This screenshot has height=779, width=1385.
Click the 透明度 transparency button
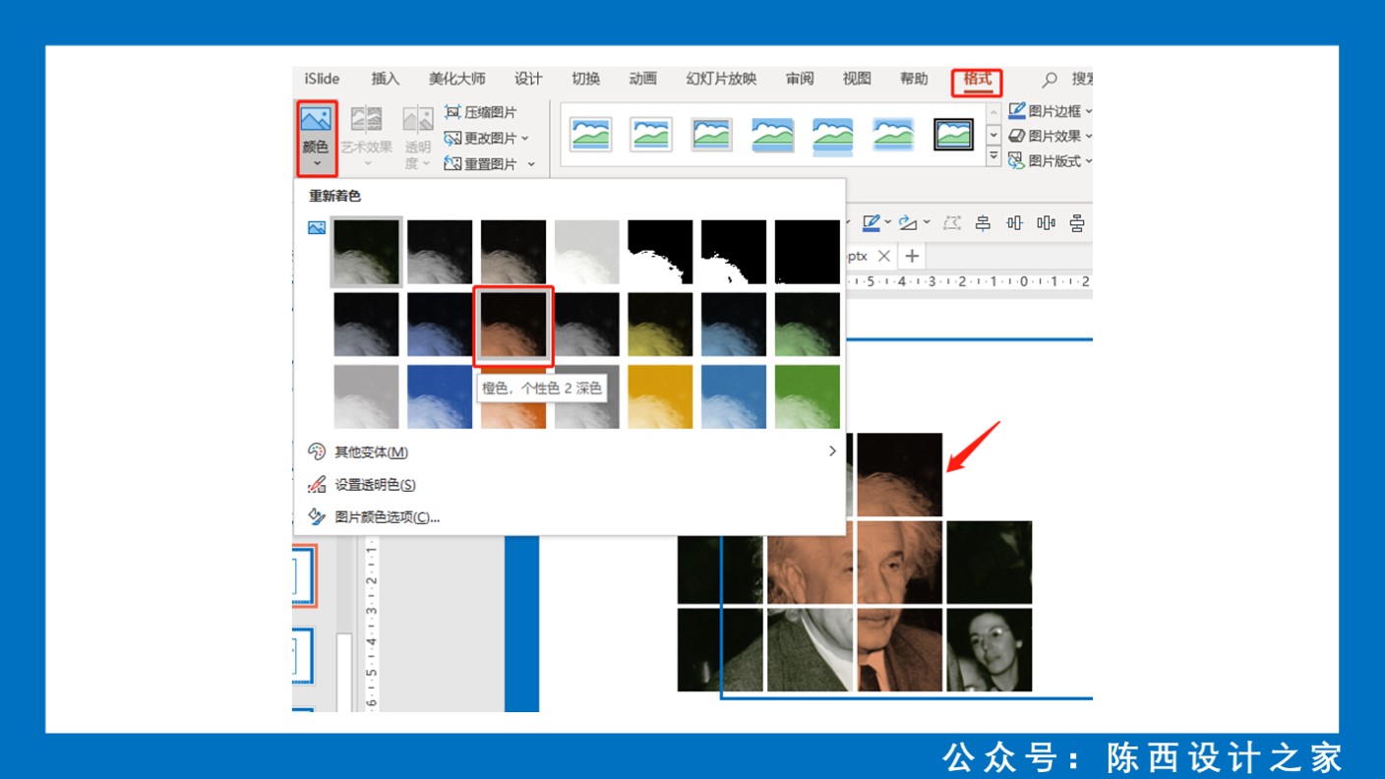tap(418, 138)
